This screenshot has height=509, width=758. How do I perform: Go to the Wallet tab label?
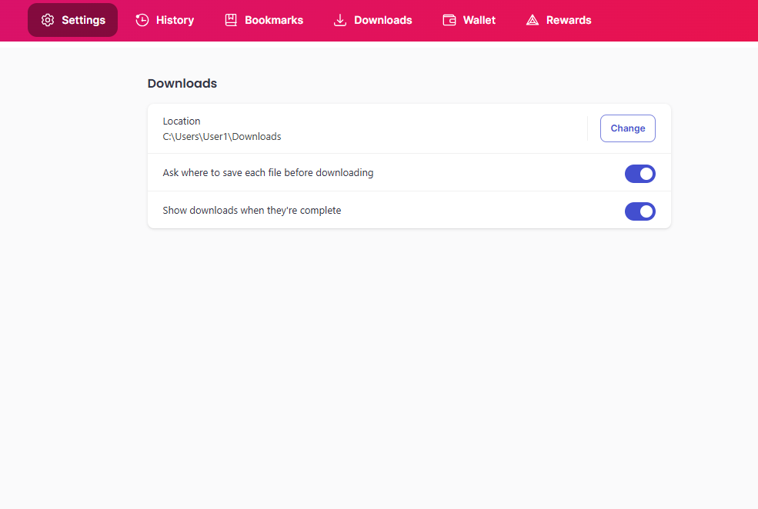(x=479, y=20)
